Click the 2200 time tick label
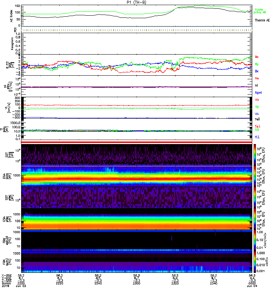The height and width of the screenshot is (291, 273). click(x=21, y=283)
